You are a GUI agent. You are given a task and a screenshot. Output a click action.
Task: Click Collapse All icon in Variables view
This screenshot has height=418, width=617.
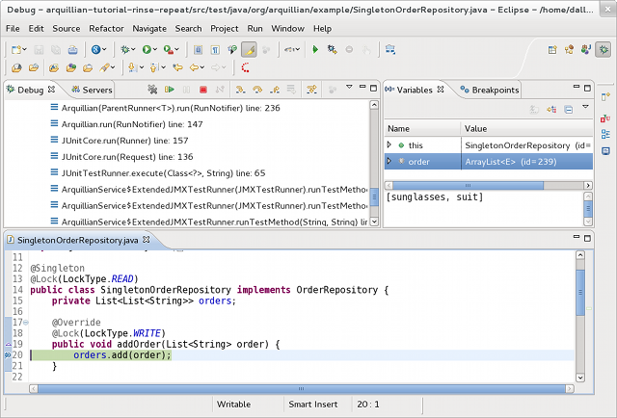568,109
